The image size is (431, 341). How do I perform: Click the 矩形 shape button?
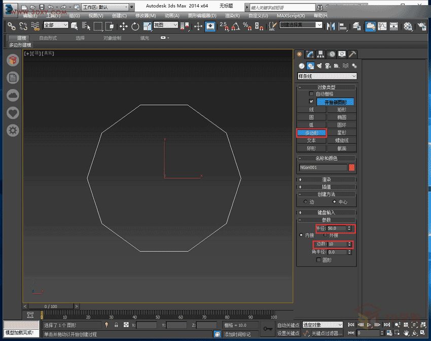(342, 110)
